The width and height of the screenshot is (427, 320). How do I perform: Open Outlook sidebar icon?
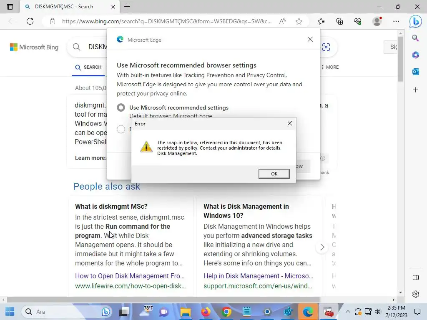click(x=415, y=72)
